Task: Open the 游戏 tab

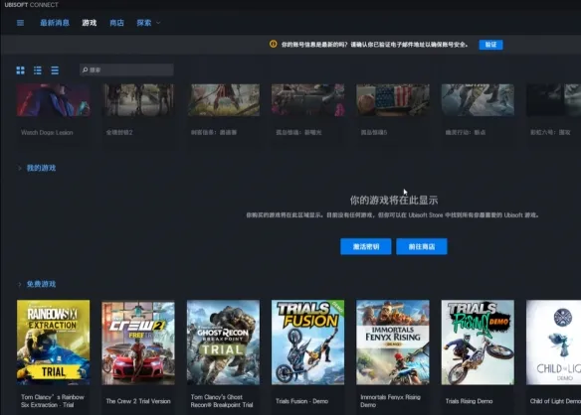Action: [90, 23]
